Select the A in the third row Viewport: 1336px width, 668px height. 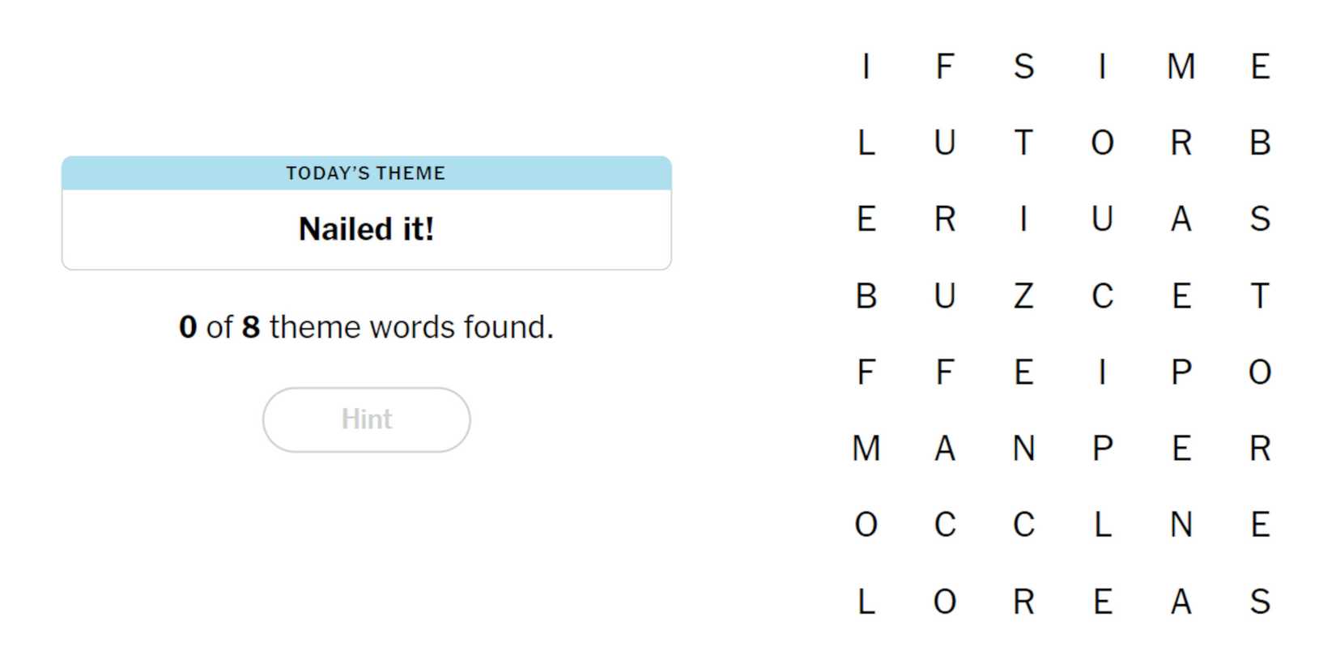click(1181, 219)
